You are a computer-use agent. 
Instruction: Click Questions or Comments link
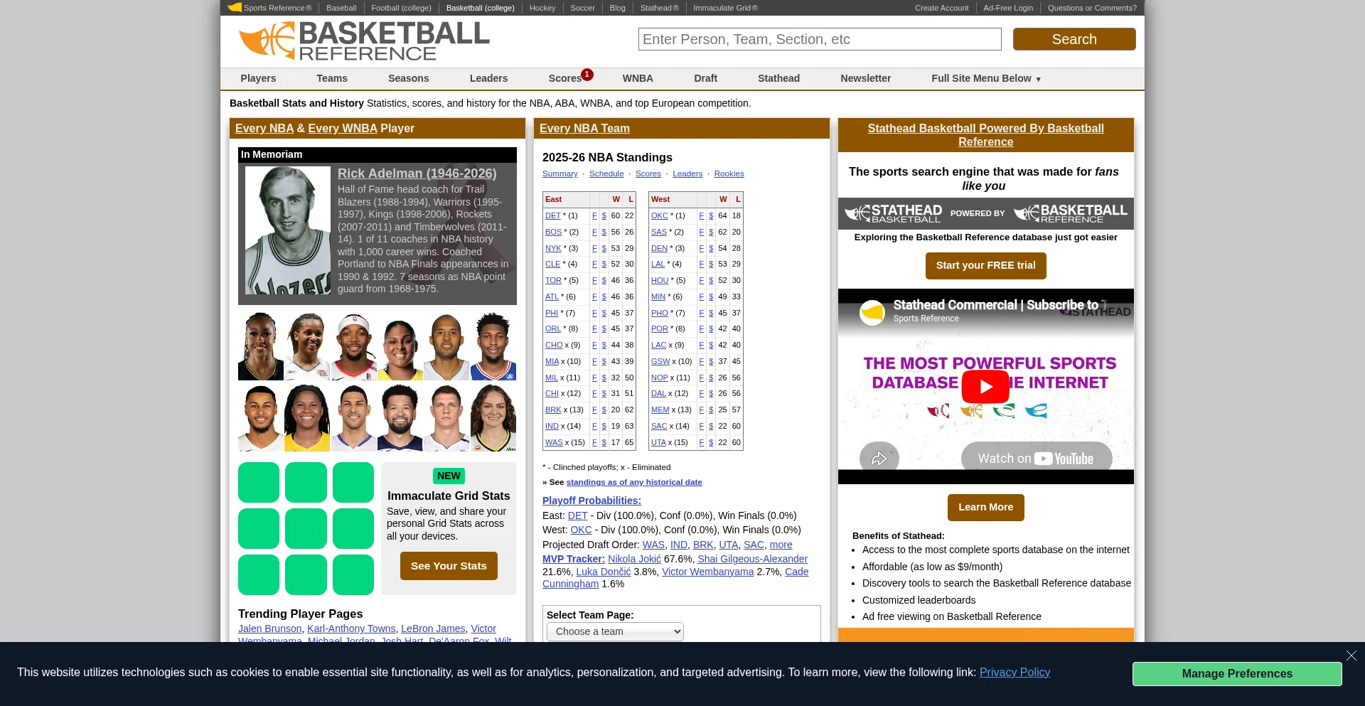pos(1092,8)
